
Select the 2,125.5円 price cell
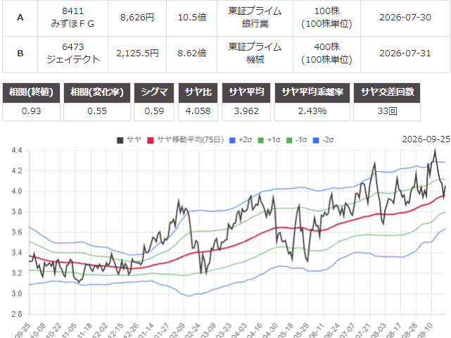point(137,54)
